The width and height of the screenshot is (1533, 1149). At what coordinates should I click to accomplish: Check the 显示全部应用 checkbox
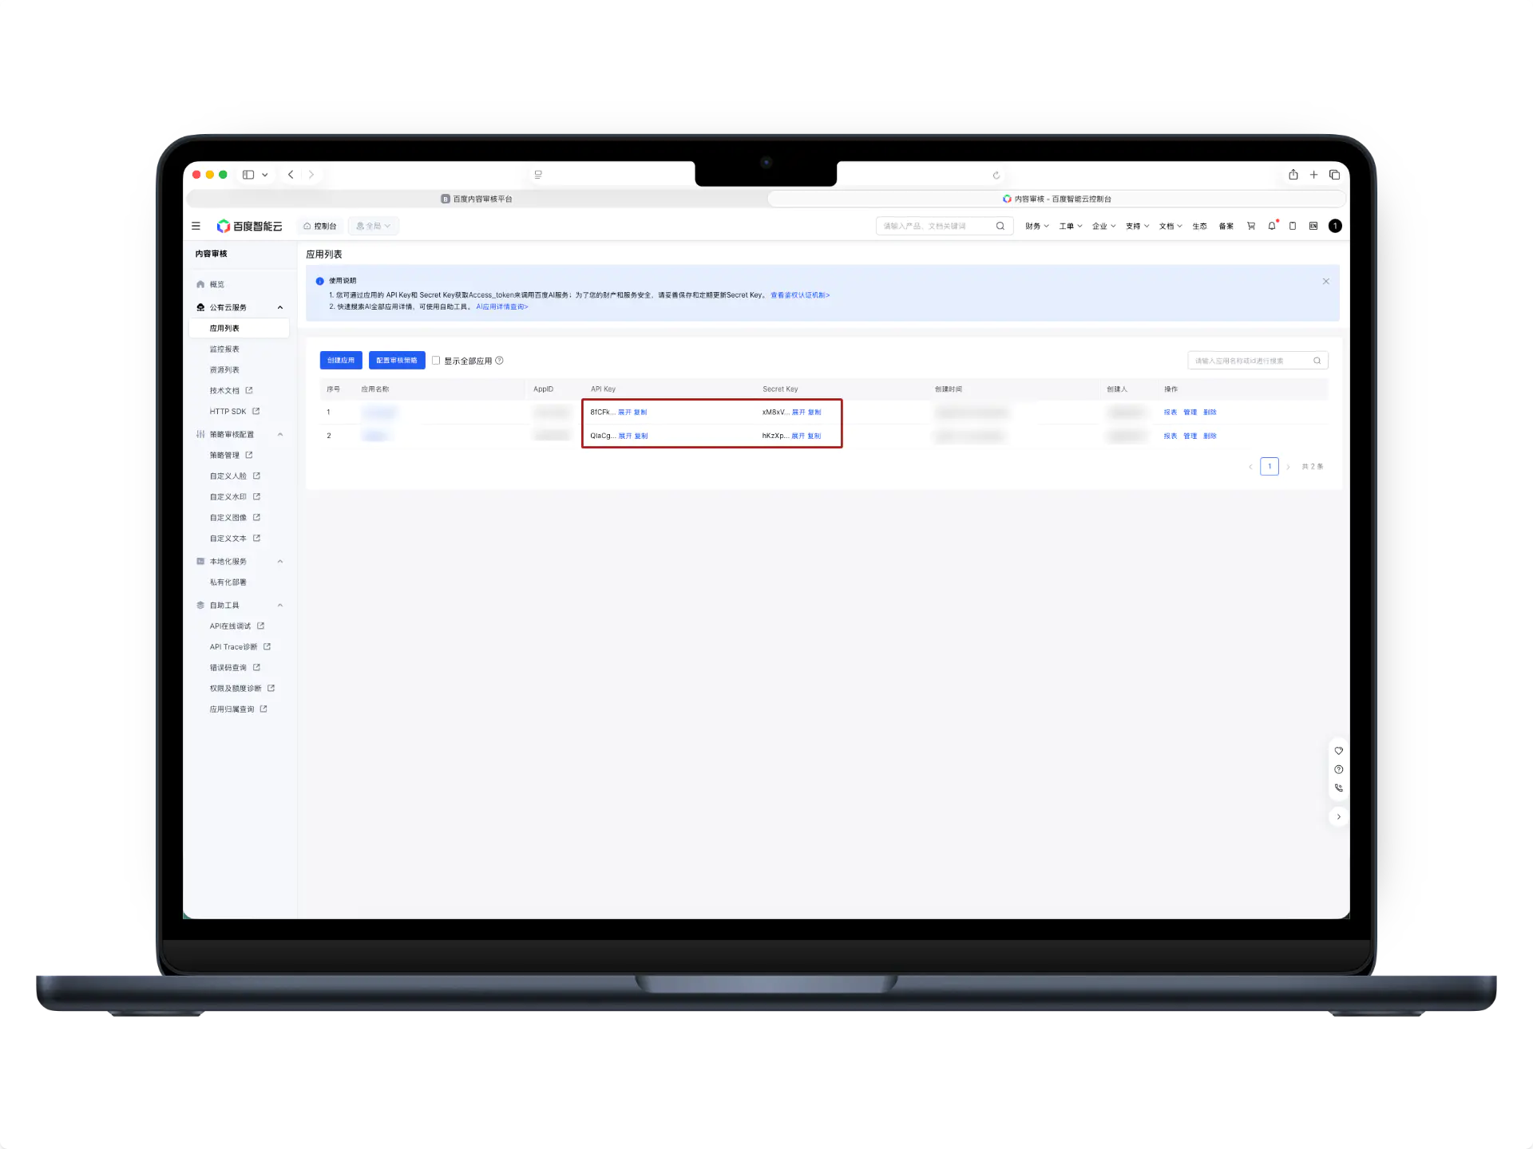pos(436,361)
